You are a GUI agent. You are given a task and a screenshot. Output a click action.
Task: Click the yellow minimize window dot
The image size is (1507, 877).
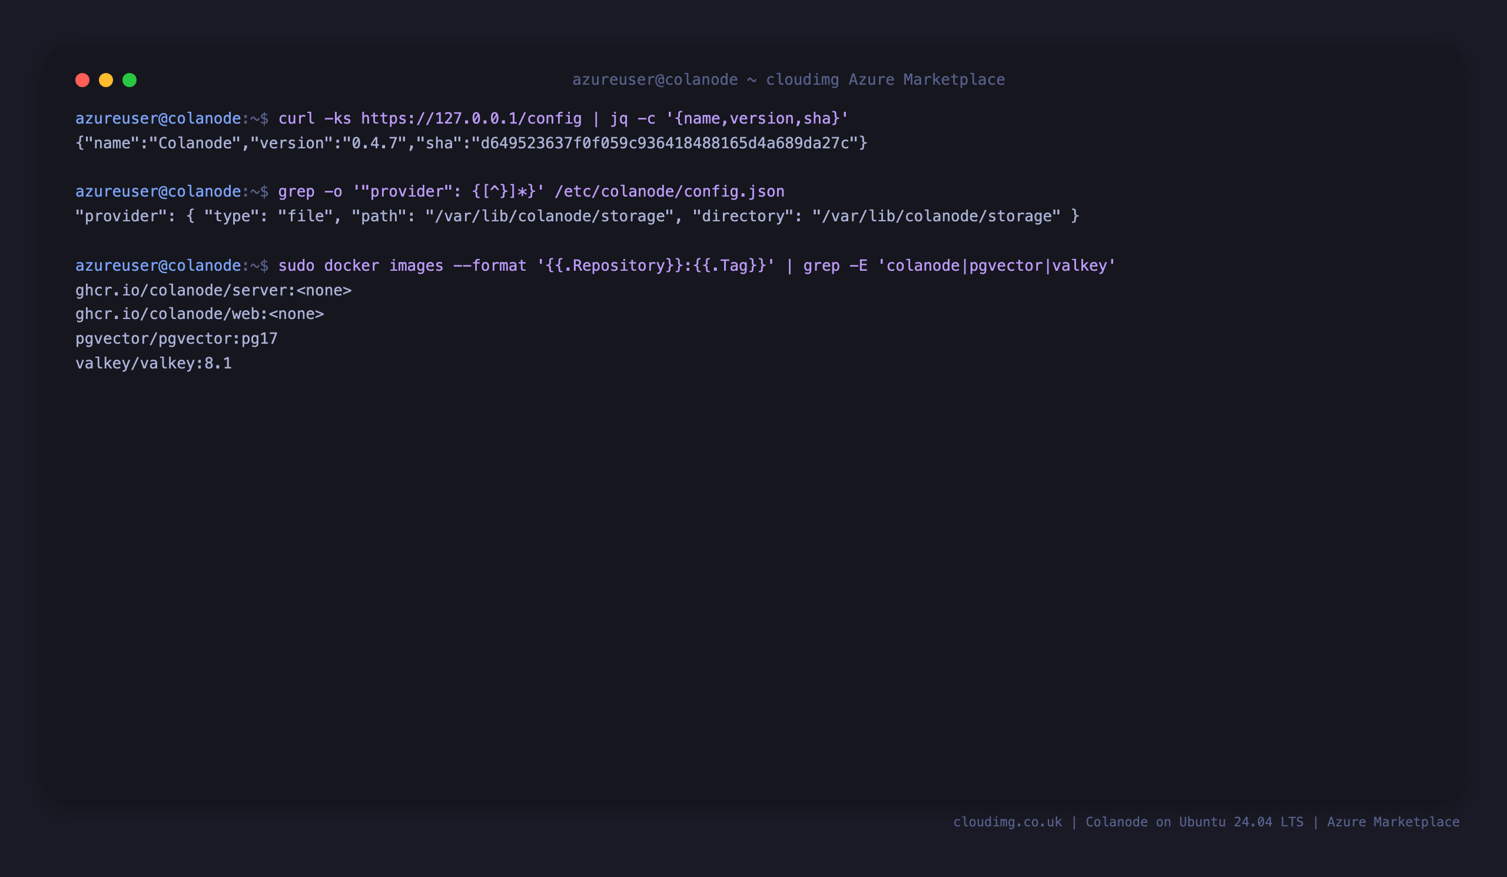point(106,80)
